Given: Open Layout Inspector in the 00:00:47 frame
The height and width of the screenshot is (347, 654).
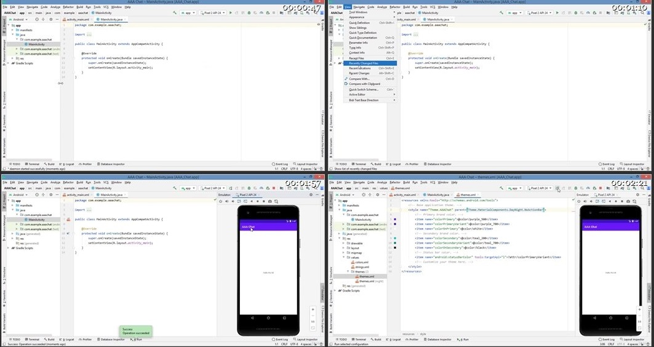Looking at the screenshot, I should (x=305, y=164).
